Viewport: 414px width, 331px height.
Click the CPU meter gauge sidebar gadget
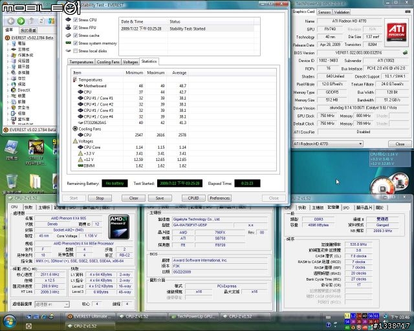(x=382, y=187)
